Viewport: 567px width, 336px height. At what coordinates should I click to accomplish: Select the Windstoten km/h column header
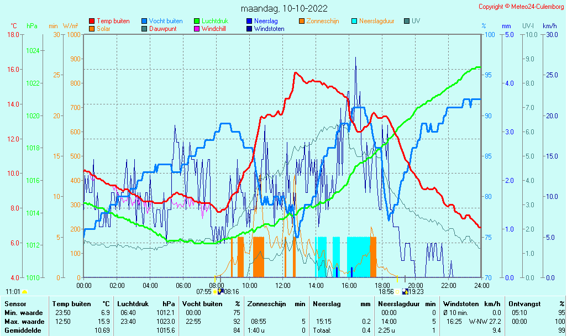coord(472,304)
